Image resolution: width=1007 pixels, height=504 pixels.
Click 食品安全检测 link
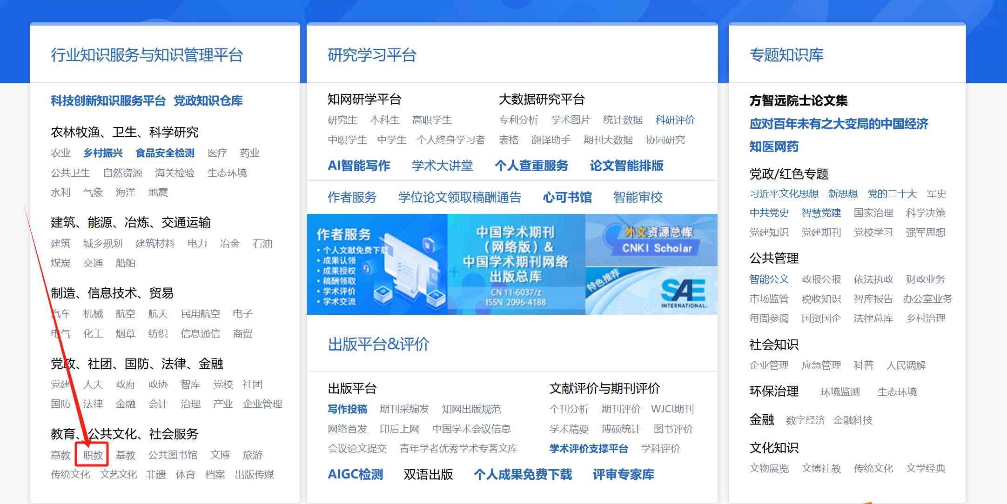click(x=165, y=153)
